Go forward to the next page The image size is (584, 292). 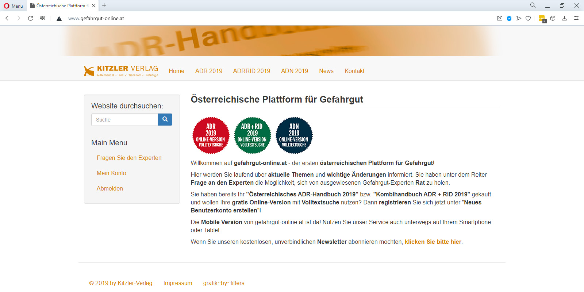(19, 18)
